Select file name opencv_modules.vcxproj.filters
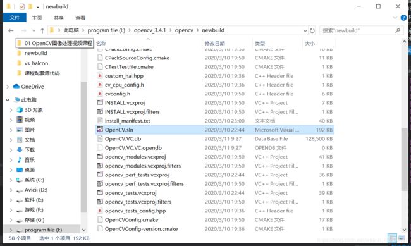This screenshot has height=246, width=411. click(x=143, y=166)
